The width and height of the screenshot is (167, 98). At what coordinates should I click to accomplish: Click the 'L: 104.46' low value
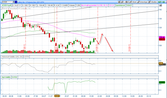tap(41, 5)
